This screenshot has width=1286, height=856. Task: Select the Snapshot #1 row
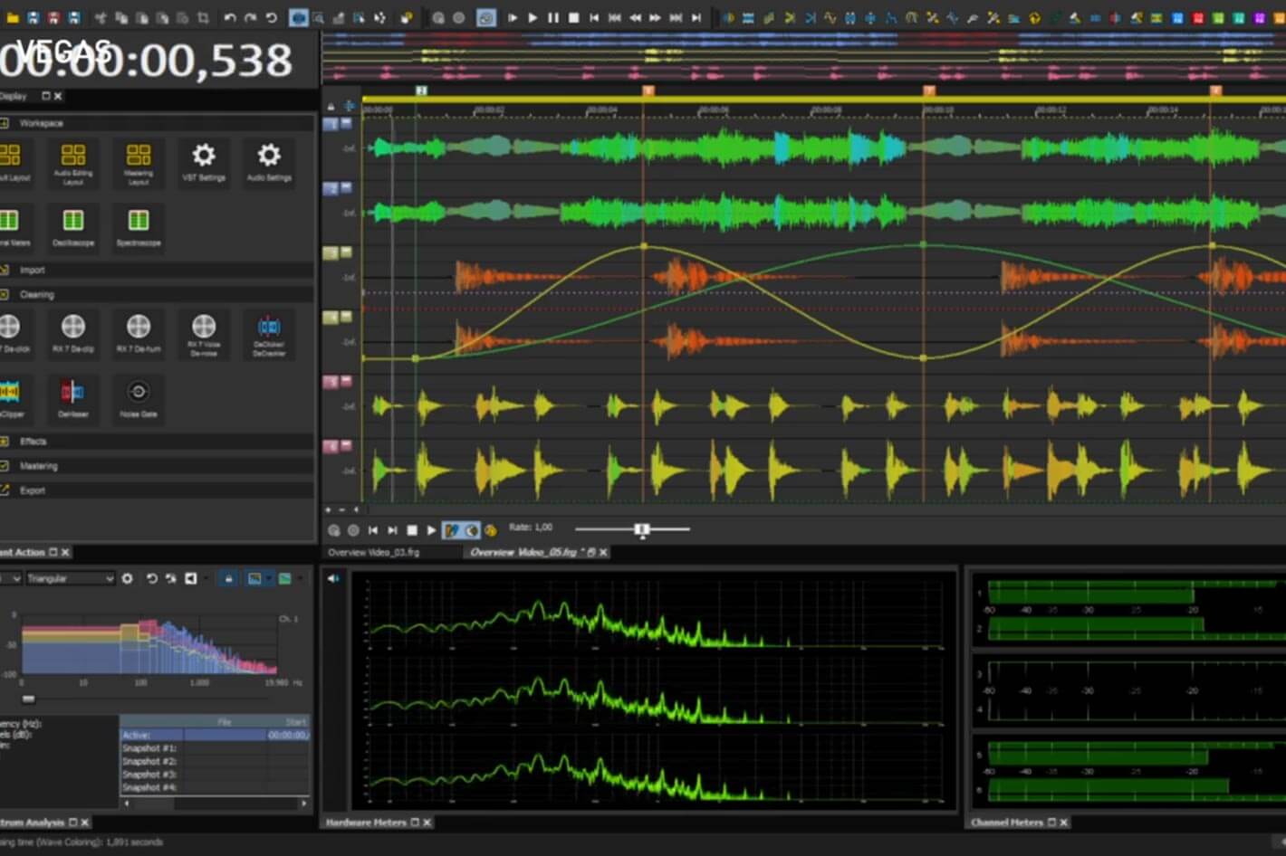pyautogui.click(x=215, y=748)
